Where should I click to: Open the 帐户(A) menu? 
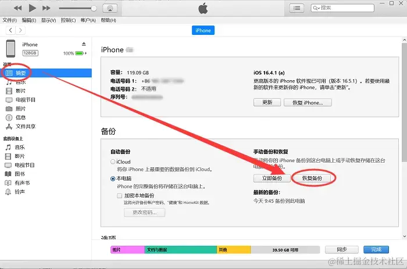88,20
